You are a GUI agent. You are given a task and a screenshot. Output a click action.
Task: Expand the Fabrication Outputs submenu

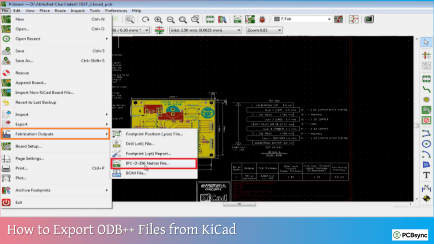56,134
